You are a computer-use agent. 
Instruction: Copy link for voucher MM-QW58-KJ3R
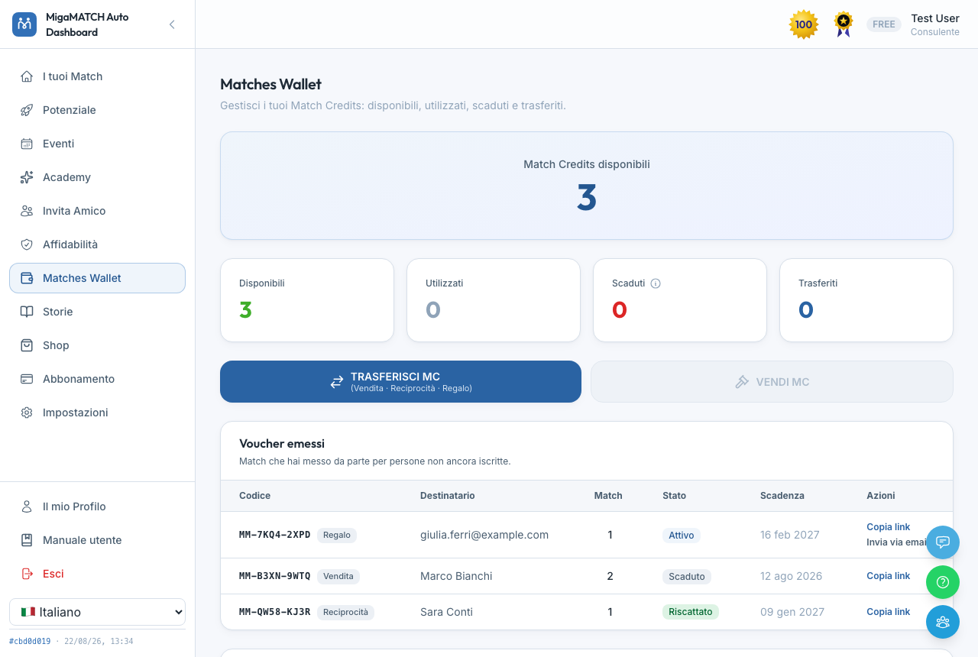[888, 612]
